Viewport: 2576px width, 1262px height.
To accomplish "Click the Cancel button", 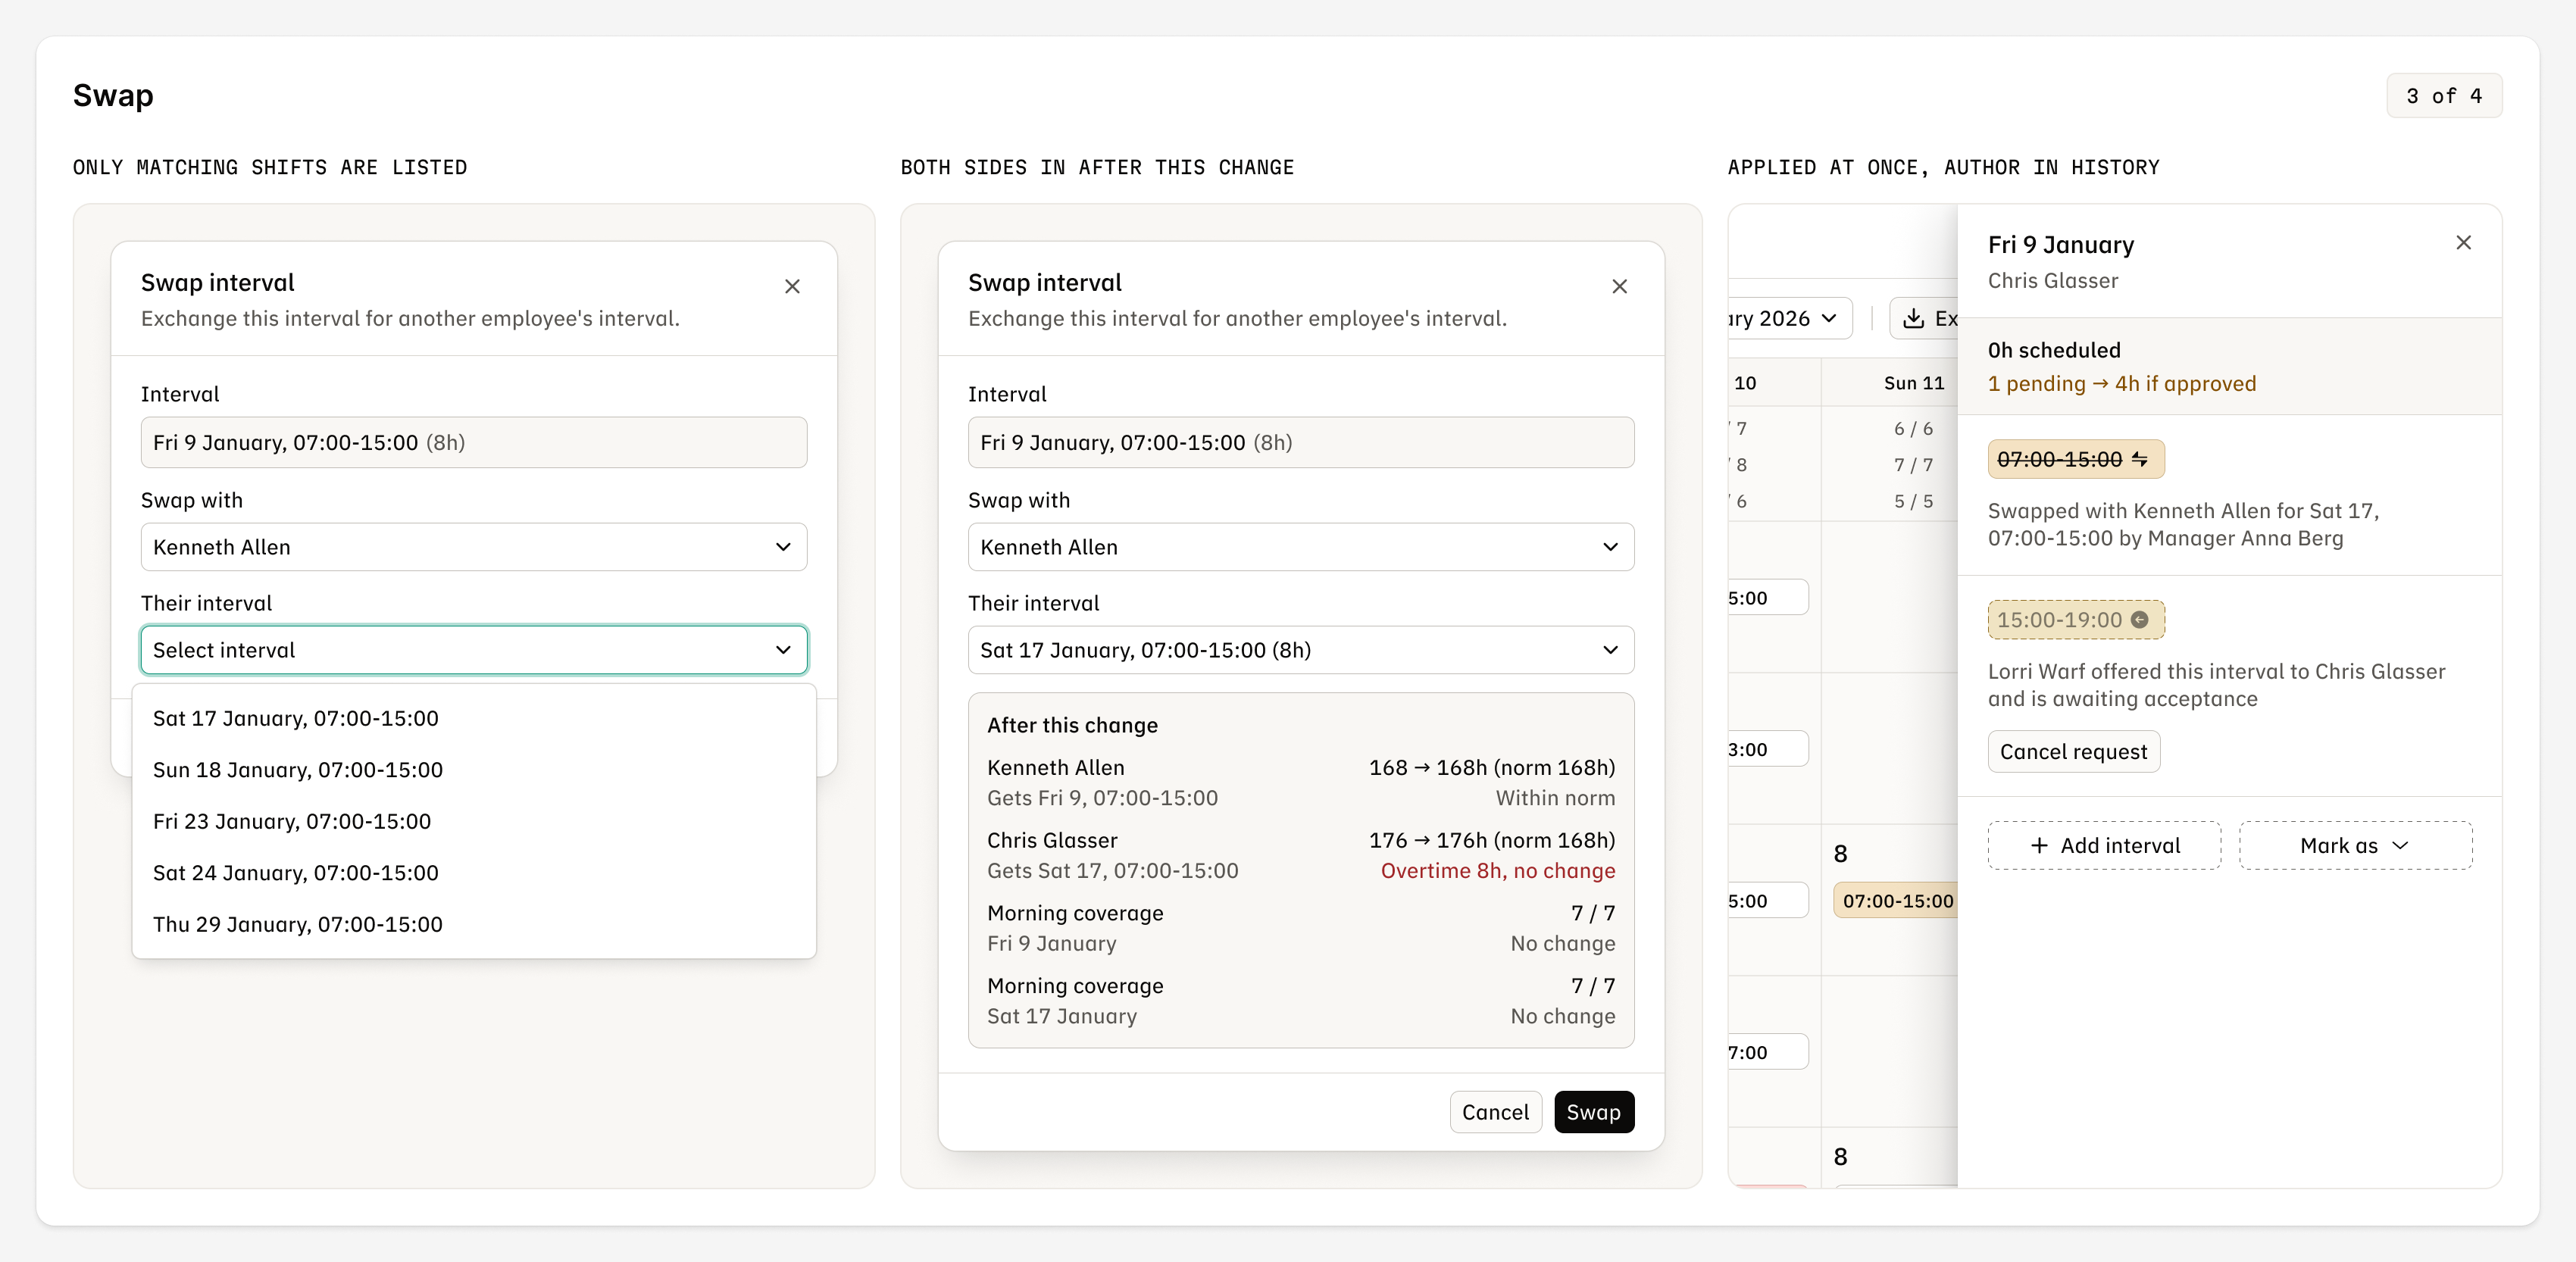I will (x=1495, y=1112).
